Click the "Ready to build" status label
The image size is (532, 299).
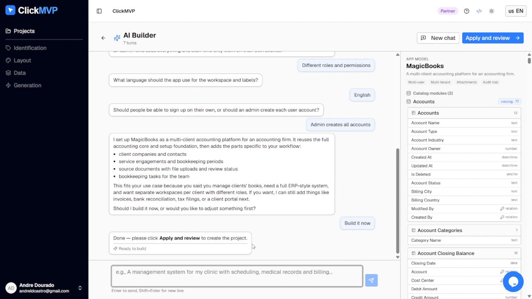(x=130, y=249)
